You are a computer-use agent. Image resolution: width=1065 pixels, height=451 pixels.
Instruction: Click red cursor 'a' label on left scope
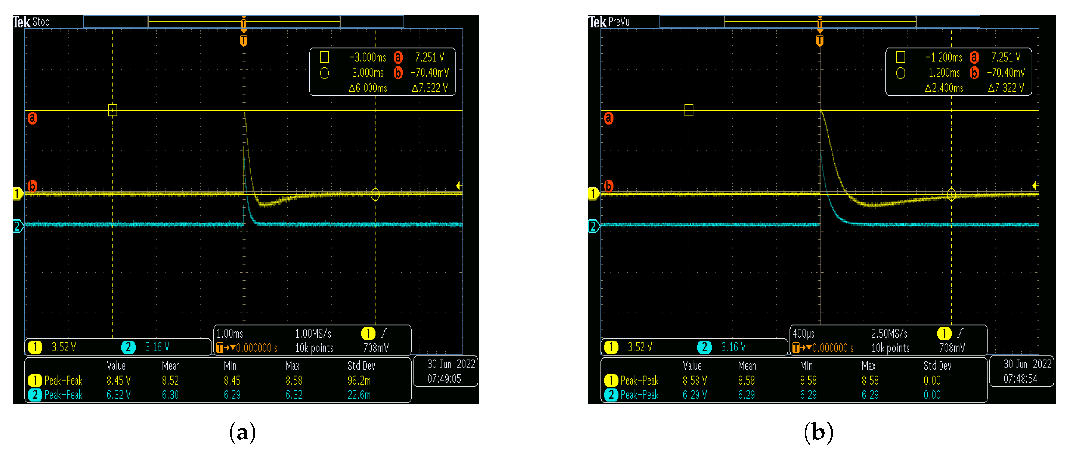click(32, 118)
